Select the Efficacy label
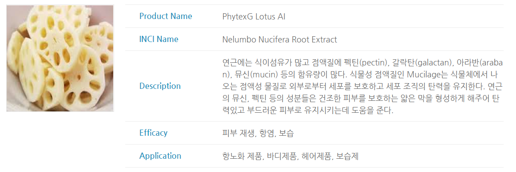The image size is (516, 172). 153,133
